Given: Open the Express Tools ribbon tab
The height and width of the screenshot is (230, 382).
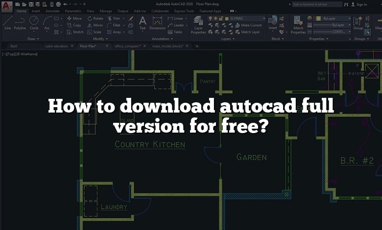Looking at the screenshot, I should pyautogui.click(x=184, y=11).
